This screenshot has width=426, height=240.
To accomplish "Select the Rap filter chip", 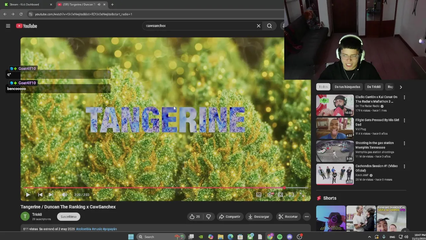I will click(391, 87).
